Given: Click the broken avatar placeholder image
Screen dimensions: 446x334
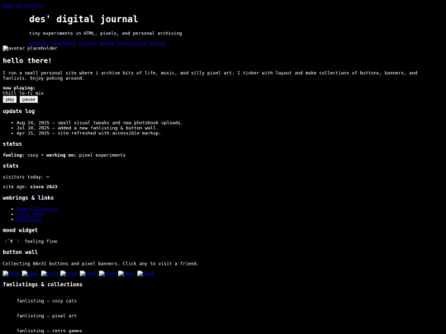Looking at the screenshot, I should point(30,49).
